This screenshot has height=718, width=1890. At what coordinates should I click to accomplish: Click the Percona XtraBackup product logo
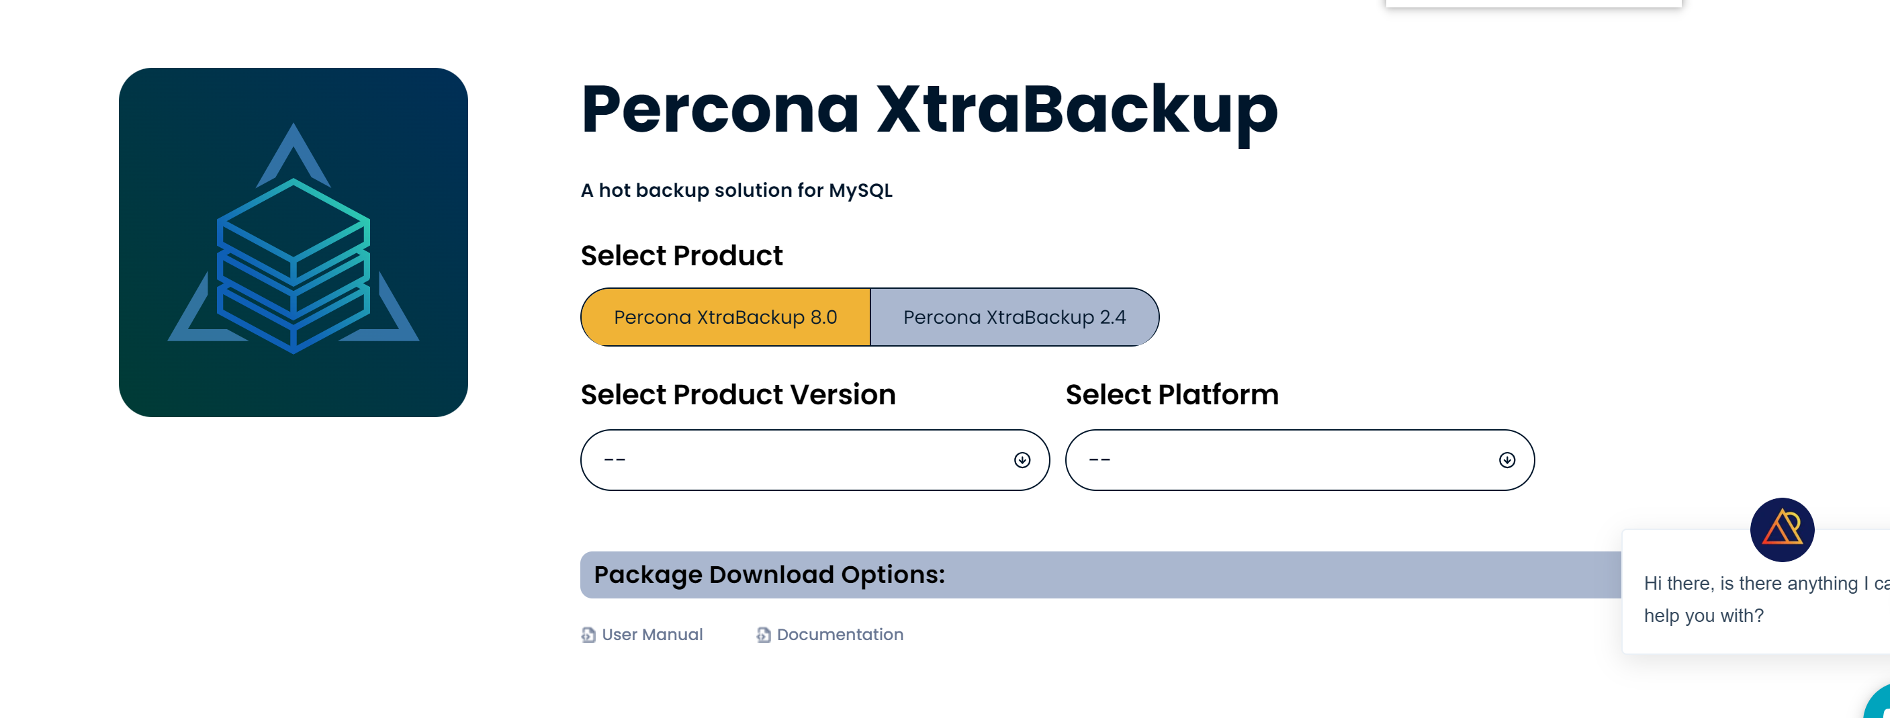[293, 242]
